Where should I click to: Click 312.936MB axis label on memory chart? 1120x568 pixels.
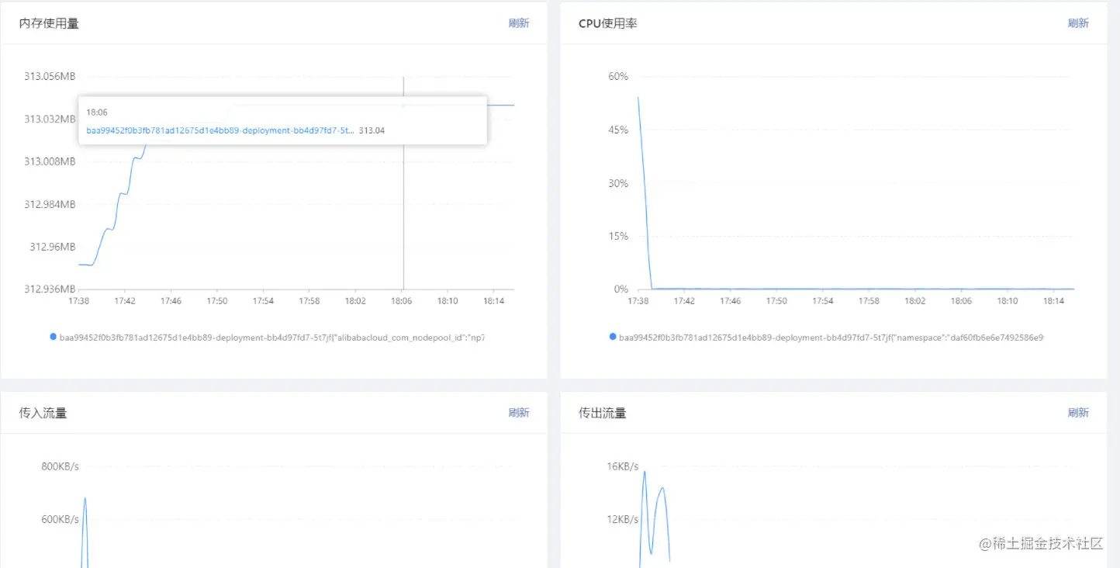50,289
